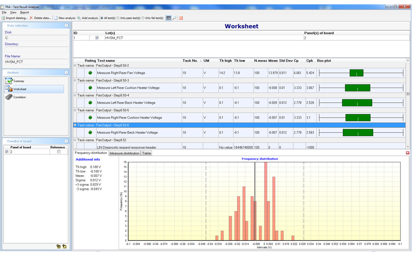Collapse the FanOutput - Step8.50-3 task group
The image size is (417, 256).
(75, 80)
